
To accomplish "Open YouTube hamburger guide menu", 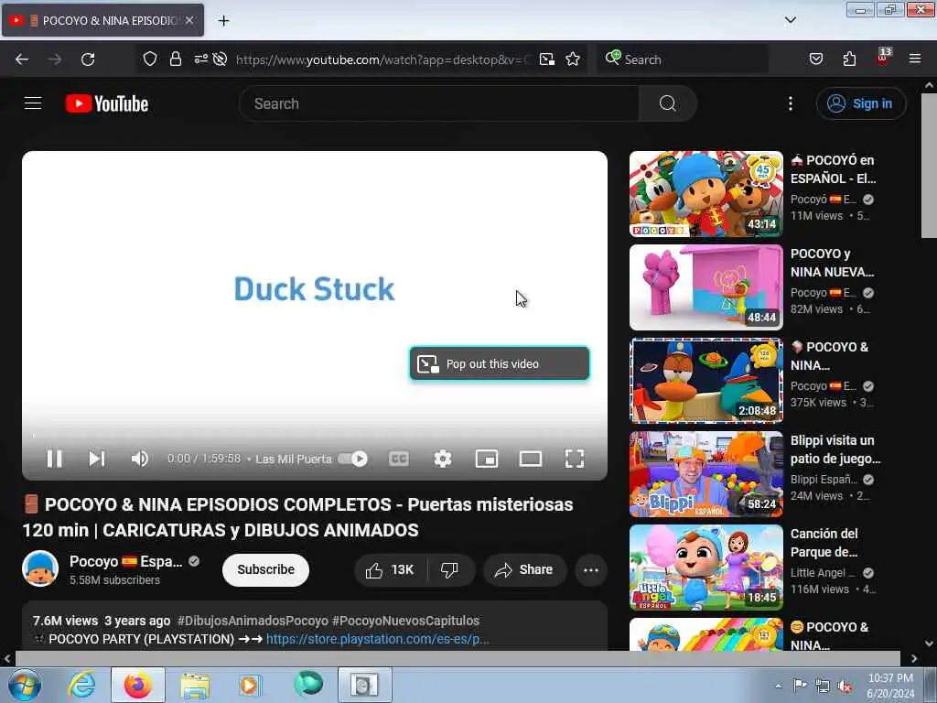I will tap(33, 103).
